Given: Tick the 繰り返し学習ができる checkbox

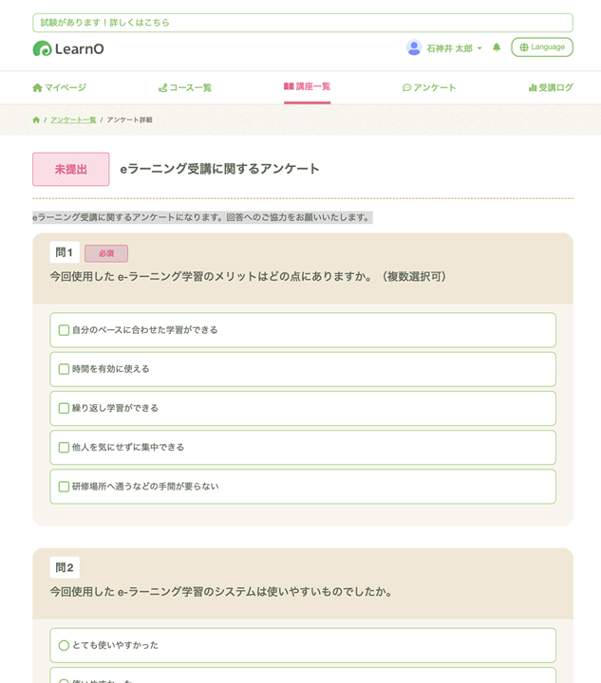Looking at the screenshot, I should coord(65,408).
